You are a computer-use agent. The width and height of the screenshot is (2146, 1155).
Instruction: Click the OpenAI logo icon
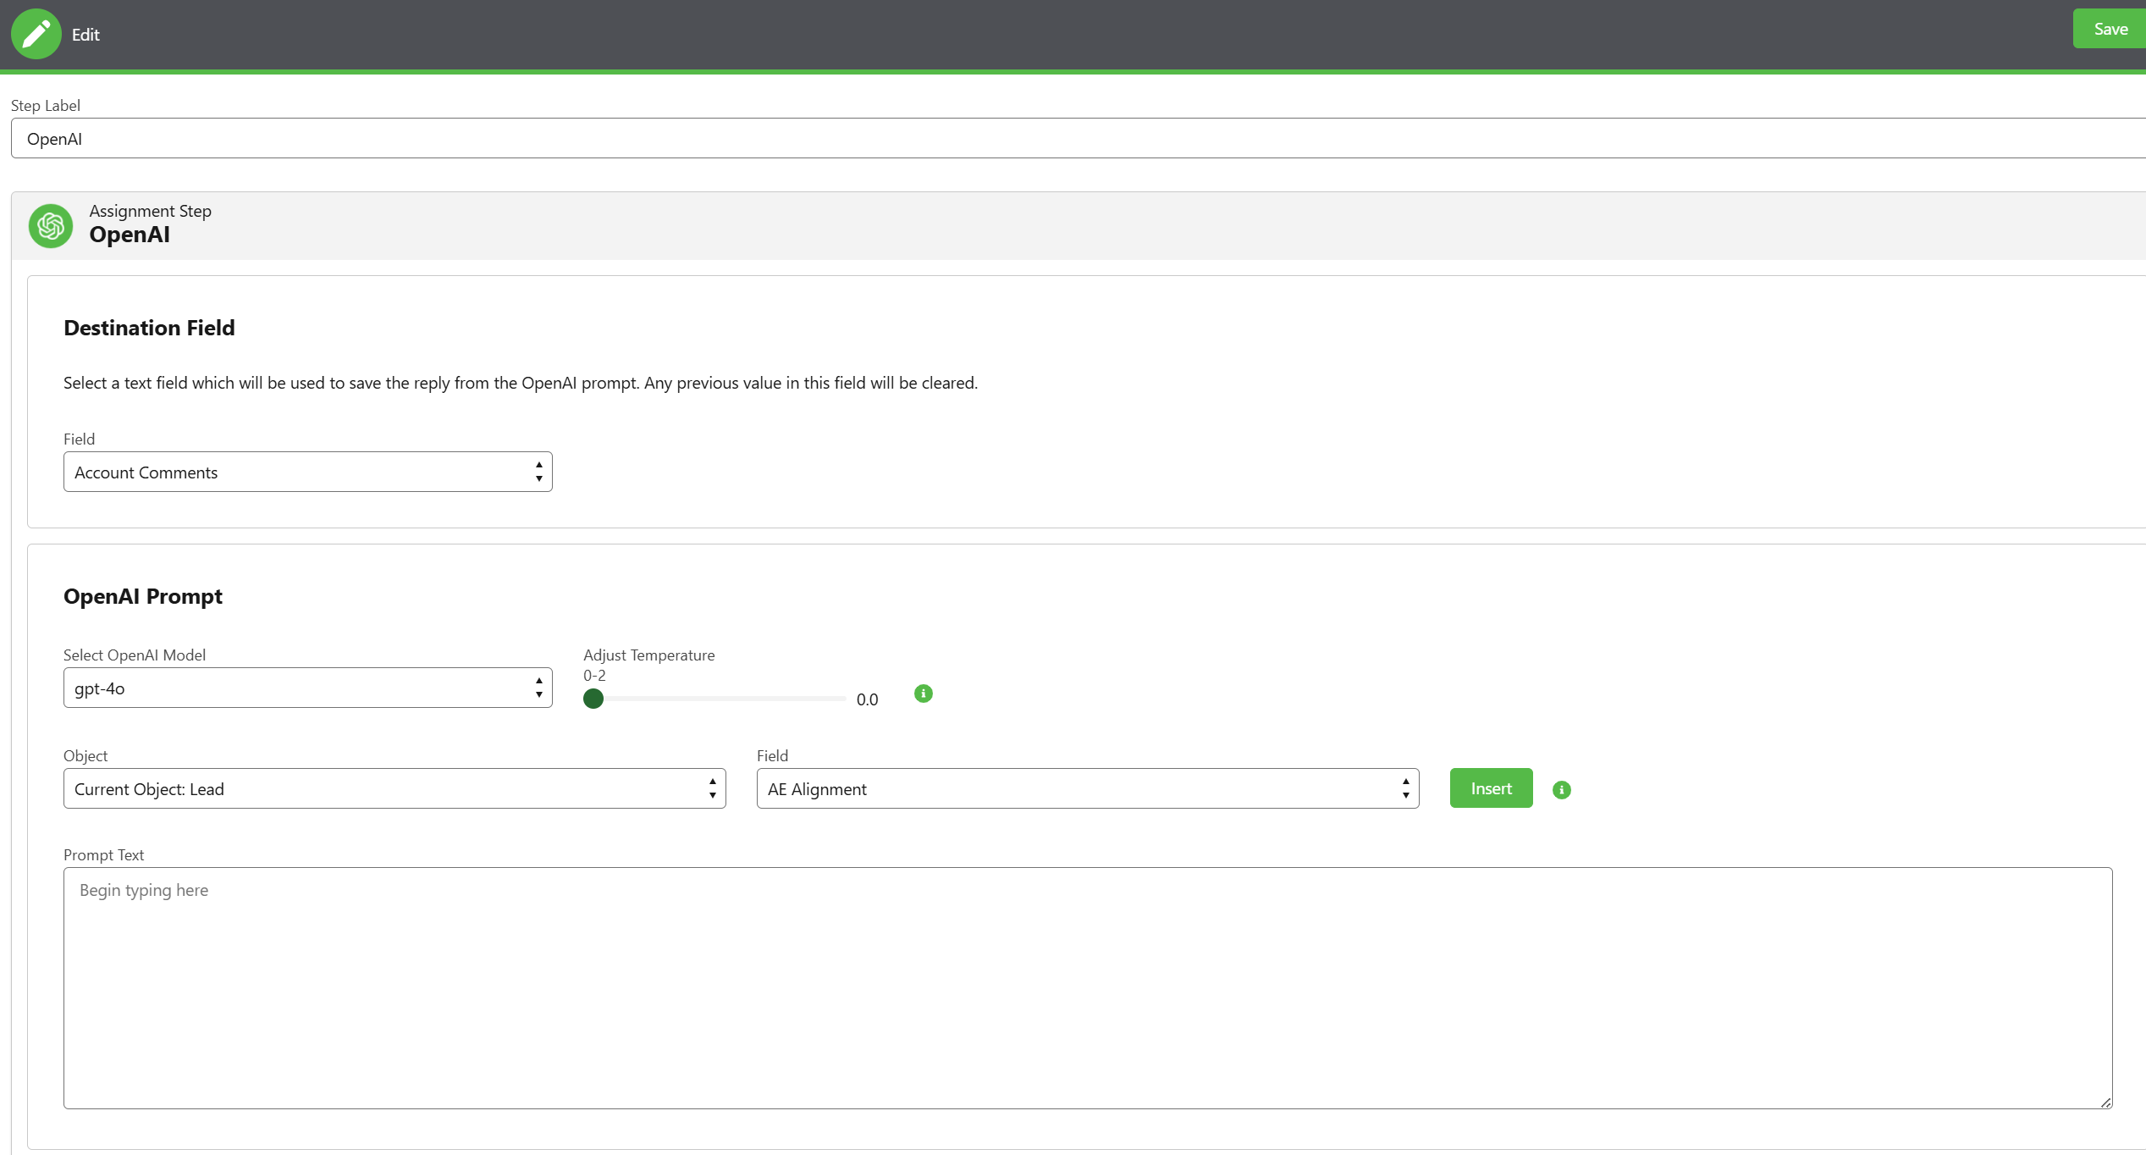51,225
